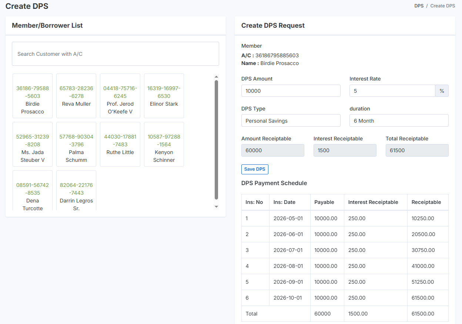Pick the Elinor Stark member card
Viewport: 462px width, 324px height.
[x=164, y=96]
